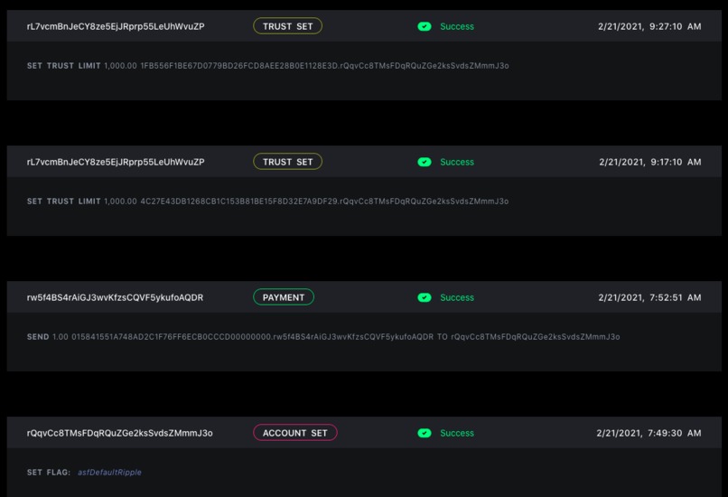The image size is (728, 497).
Task: Click the trust limit detail starting 4C27E43DB1268
Action: click(268, 202)
